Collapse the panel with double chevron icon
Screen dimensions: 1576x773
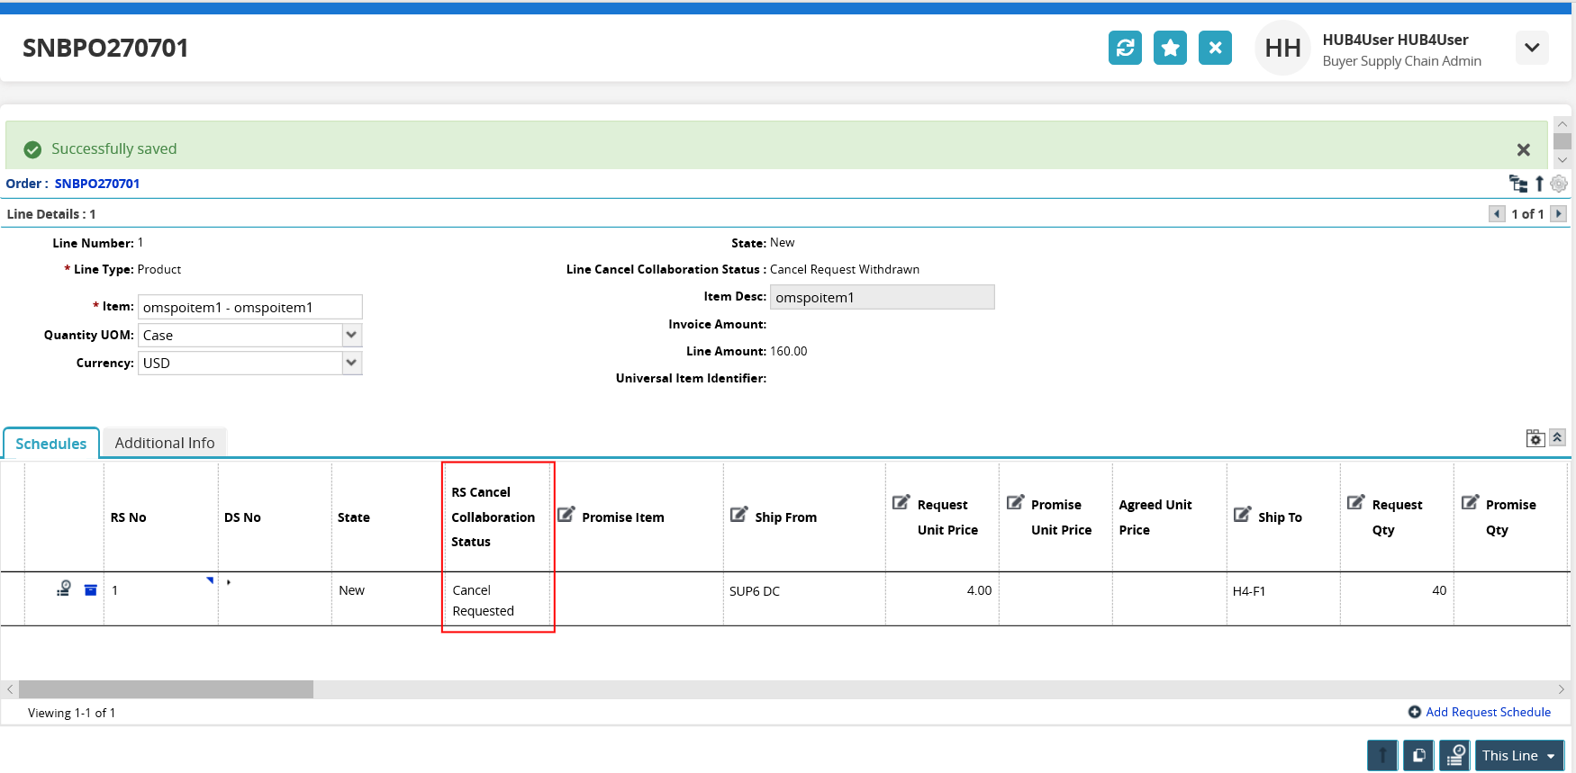pos(1557,437)
